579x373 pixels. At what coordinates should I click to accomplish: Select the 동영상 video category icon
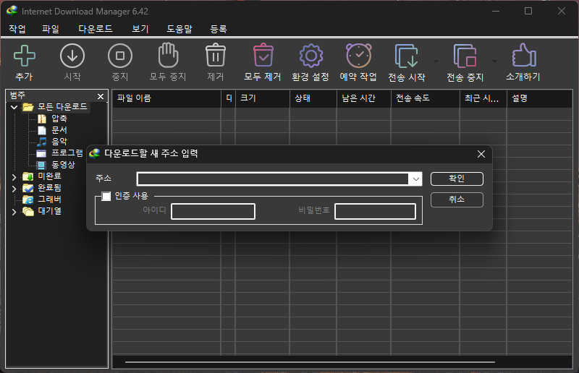[x=41, y=165]
